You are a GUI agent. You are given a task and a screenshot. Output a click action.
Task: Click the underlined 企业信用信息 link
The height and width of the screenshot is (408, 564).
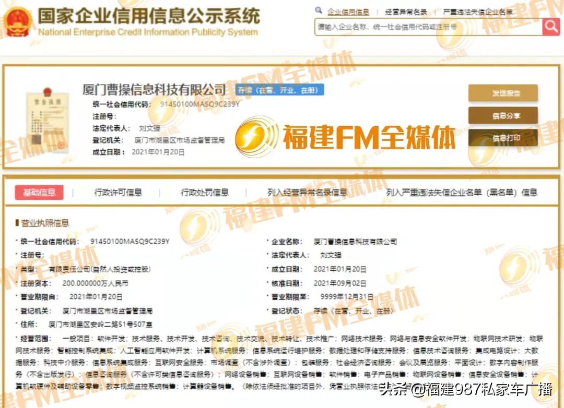click(x=348, y=10)
